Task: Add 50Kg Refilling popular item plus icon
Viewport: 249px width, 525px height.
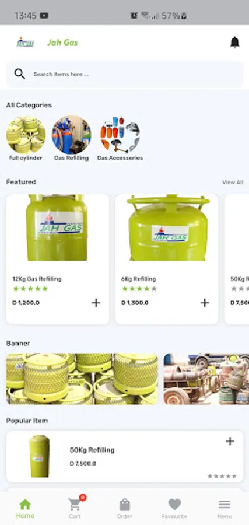Action: coord(230,442)
